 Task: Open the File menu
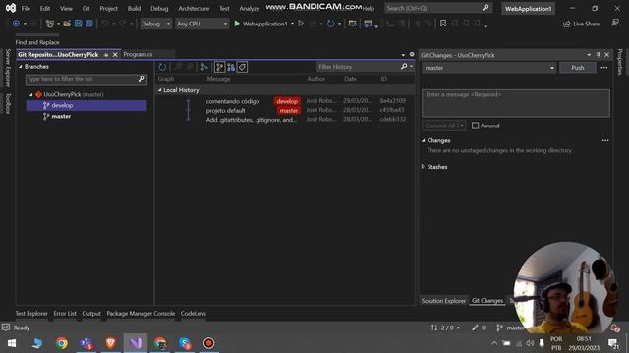[x=26, y=8]
